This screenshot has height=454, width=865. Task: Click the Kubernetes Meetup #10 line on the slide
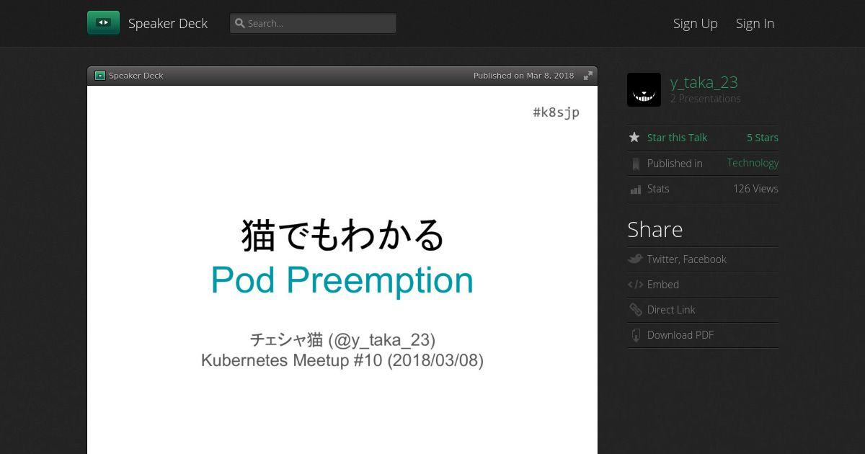[x=342, y=360]
